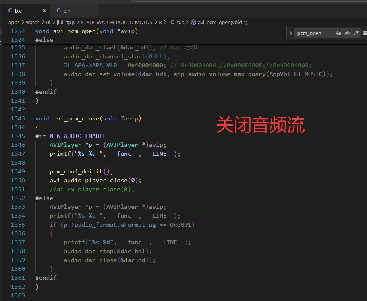Jump to sticky scroll line 1324 #else
The height and width of the screenshot is (301, 367).
point(44,40)
